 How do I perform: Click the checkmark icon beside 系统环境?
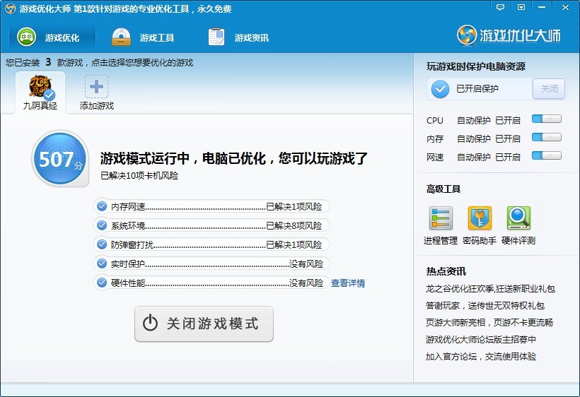point(102,225)
